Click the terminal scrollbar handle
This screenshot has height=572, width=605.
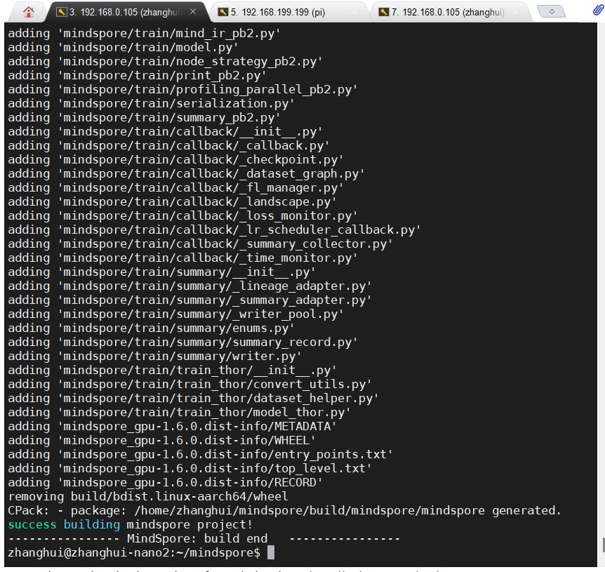(603, 545)
